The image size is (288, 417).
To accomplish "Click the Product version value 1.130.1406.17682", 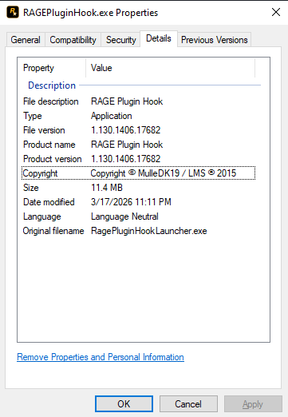I will [x=126, y=159].
